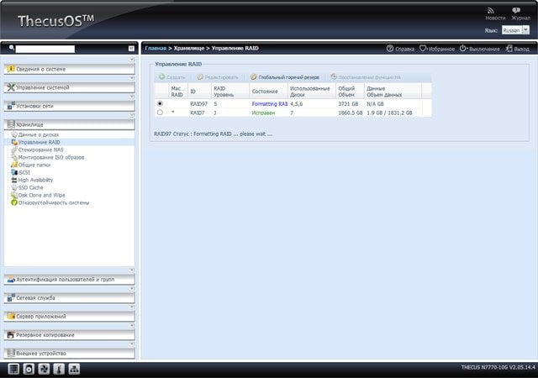Click the 4,5,6 used disks cell

[x=297, y=104]
